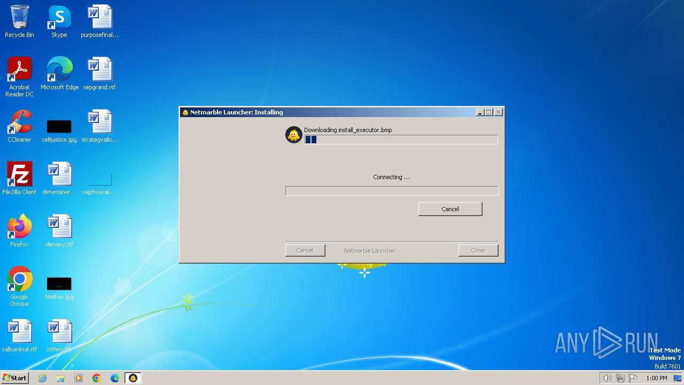Screen dimensions: 684x385
Task: Open the determiner document icon
Action: coord(59,179)
